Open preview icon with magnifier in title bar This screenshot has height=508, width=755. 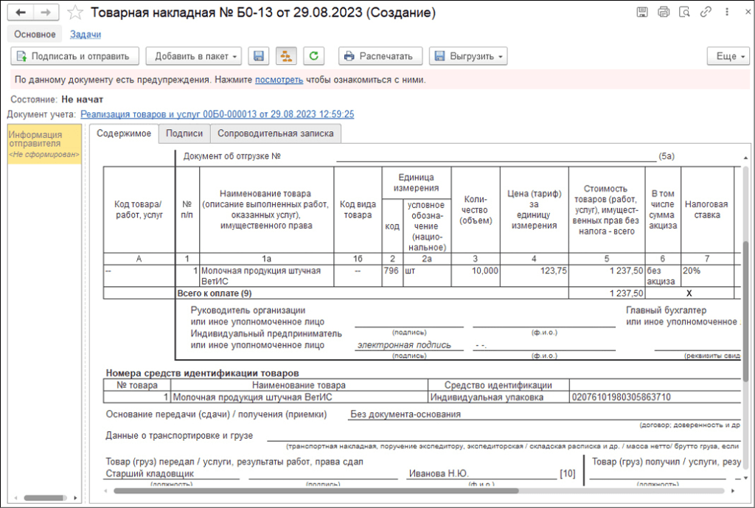coord(684,13)
